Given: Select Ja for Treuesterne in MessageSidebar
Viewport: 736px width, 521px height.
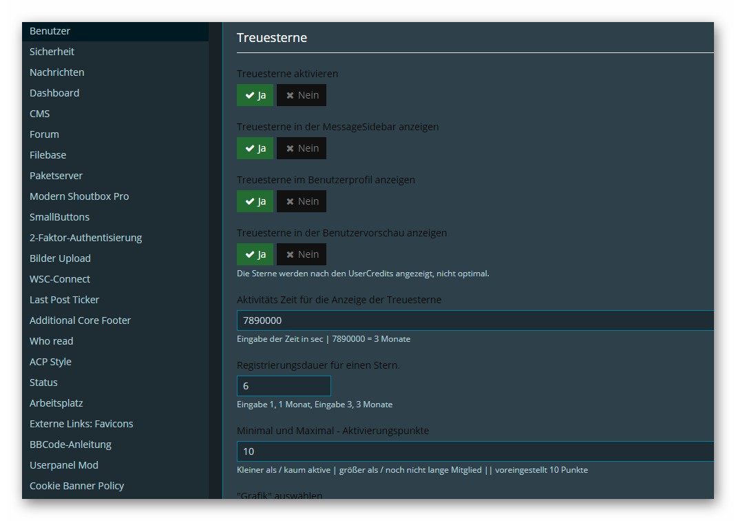Looking at the screenshot, I should click(255, 148).
